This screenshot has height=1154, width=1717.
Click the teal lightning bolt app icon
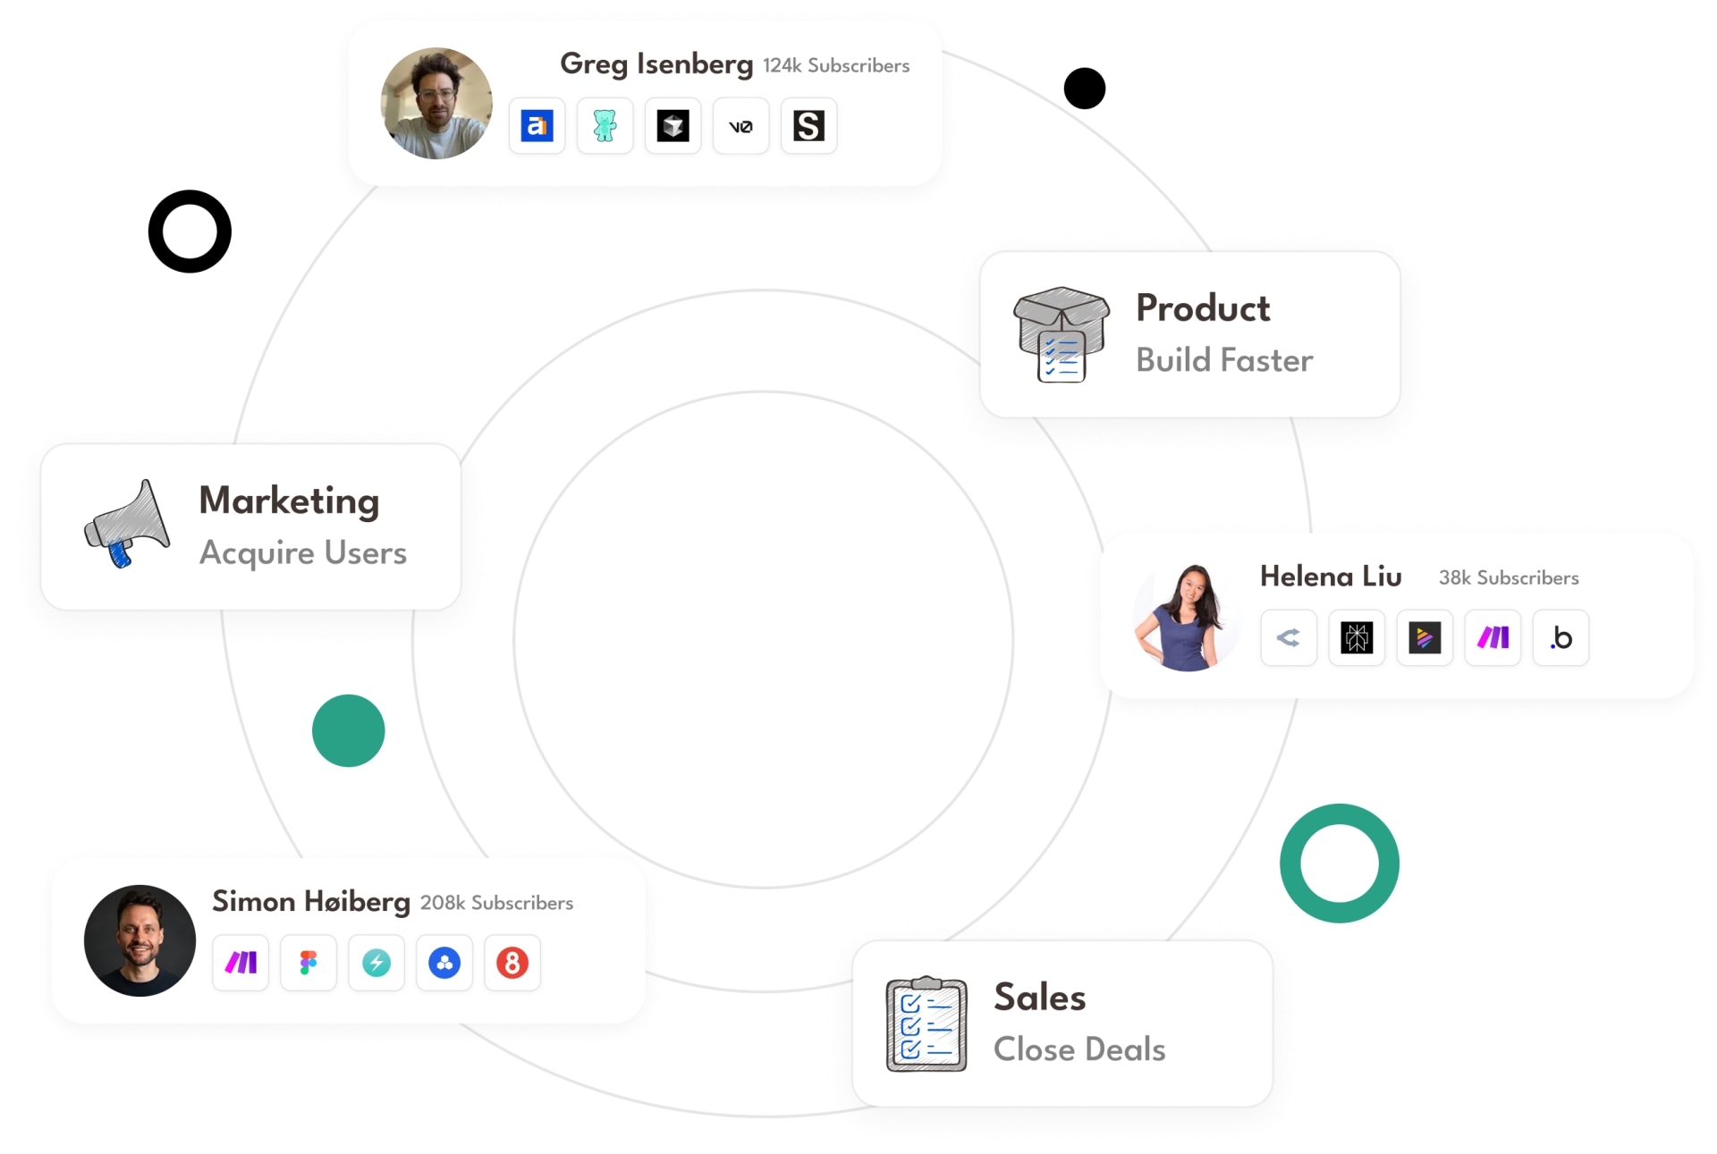pos(376,963)
